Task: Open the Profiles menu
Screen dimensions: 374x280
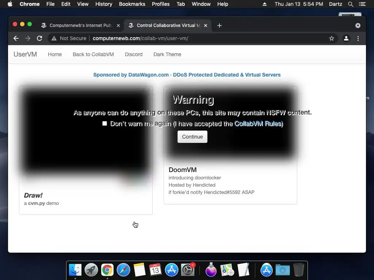Action: pos(161,4)
